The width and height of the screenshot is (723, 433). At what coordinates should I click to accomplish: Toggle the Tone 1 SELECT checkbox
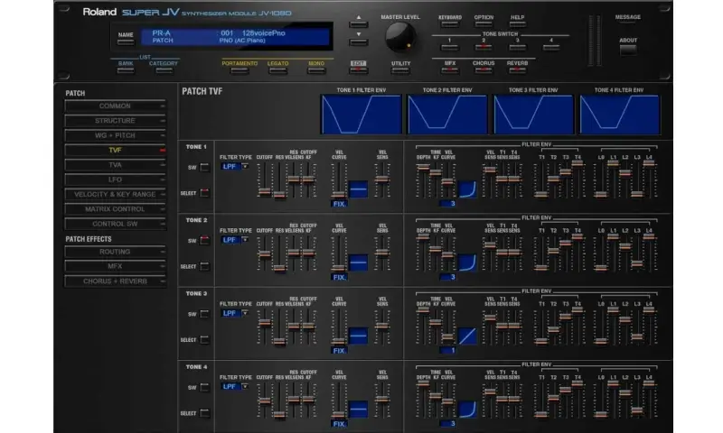(x=204, y=193)
